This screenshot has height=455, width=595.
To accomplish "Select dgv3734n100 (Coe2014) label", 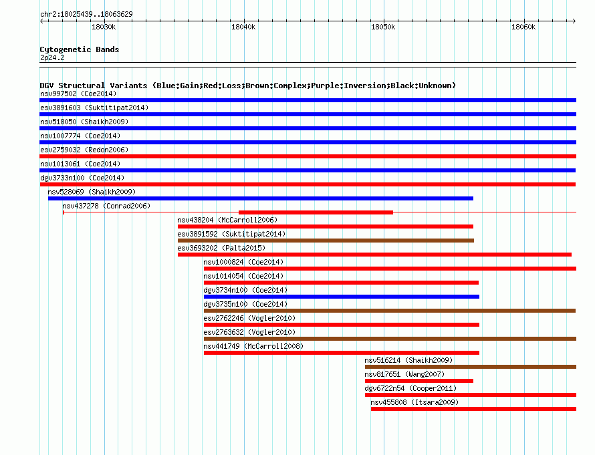I will (245, 290).
